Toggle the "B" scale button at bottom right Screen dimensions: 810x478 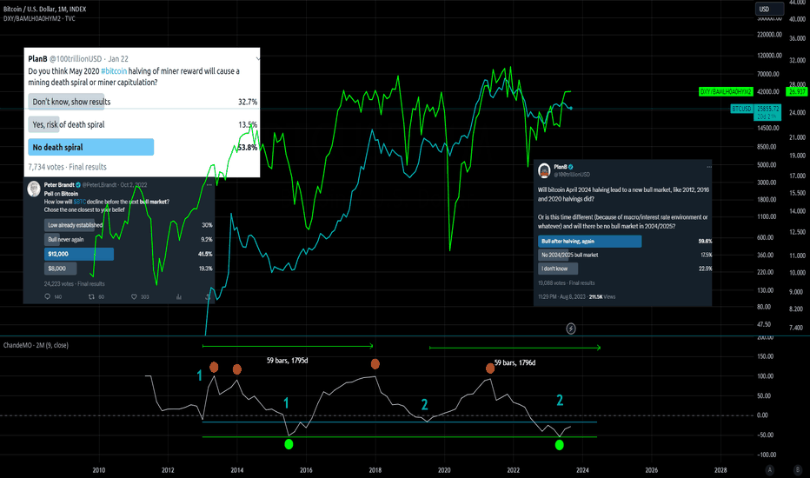(798, 469)
